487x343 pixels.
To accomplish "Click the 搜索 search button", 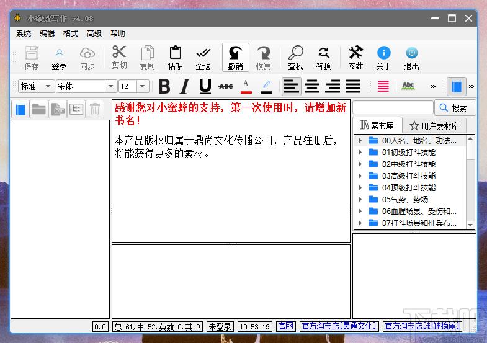I will point(454,107).
